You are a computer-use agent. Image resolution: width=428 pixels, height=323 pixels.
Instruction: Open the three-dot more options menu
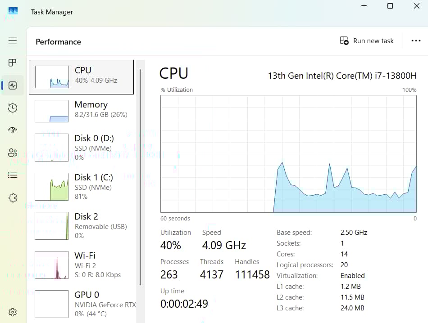coord(416,41)
